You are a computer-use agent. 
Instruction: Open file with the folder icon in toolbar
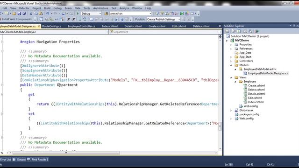[14, 14]
